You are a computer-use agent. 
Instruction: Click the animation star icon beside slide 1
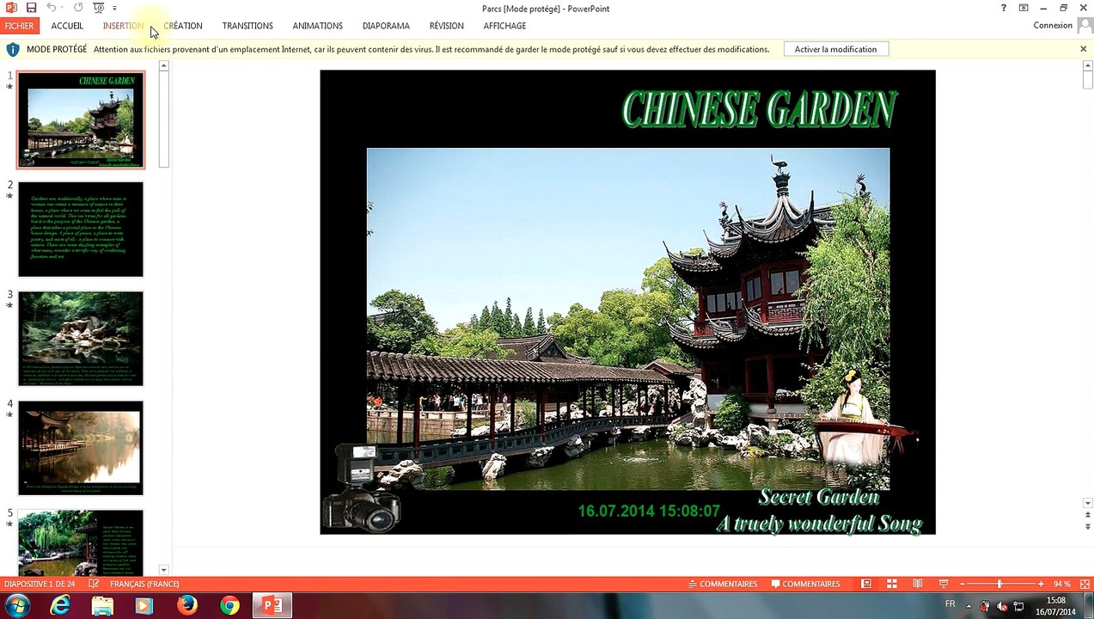(10, 87)
